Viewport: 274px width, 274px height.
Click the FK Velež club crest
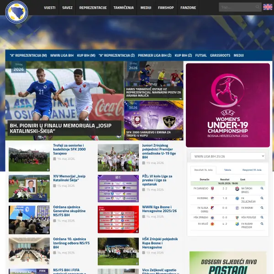point(212,224)
